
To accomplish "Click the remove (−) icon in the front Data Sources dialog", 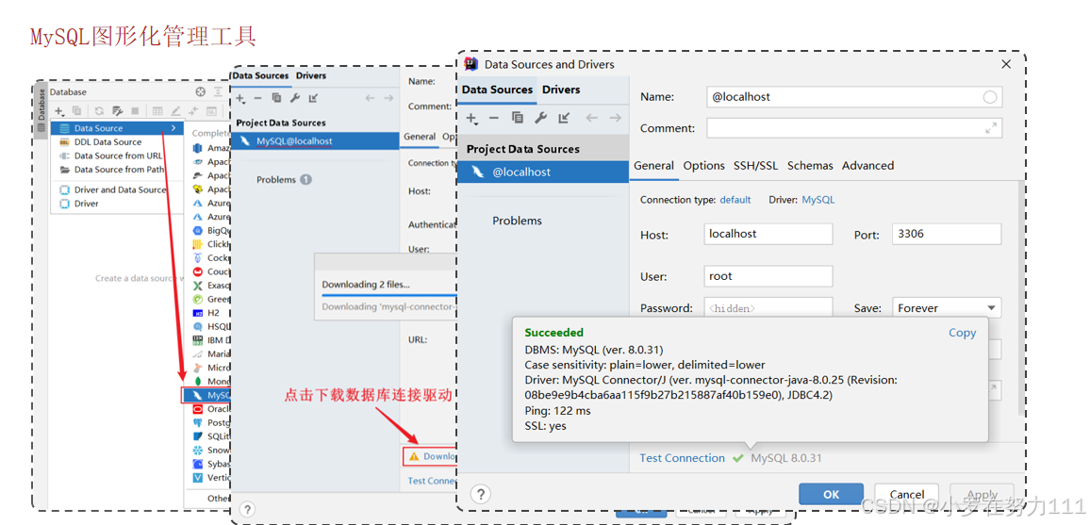I will pyautogui.click(x=493, y=118).
